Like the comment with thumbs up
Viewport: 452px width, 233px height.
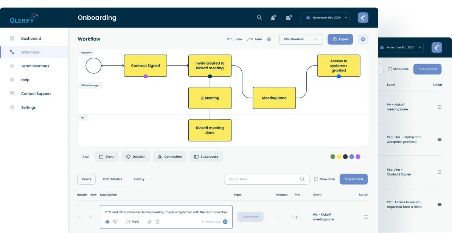click(107, 222)
